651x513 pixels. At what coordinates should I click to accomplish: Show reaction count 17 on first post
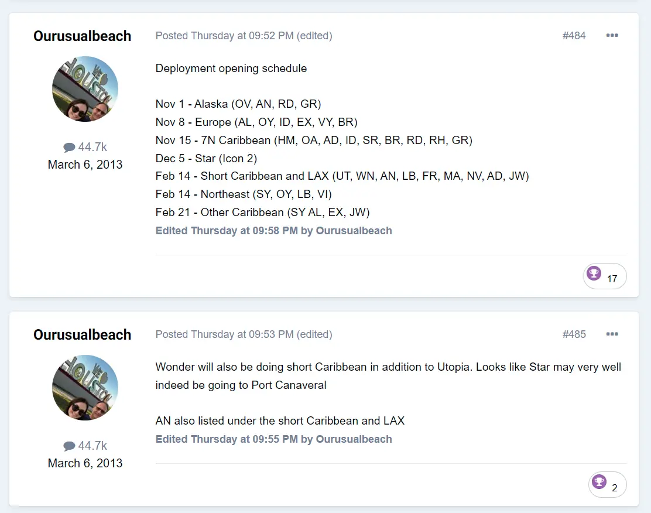612,279
